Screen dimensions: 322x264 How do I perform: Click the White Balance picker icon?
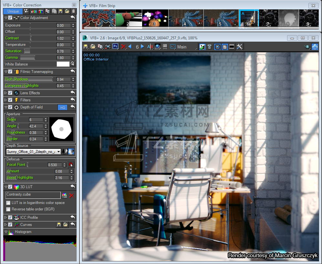point(72,64)
